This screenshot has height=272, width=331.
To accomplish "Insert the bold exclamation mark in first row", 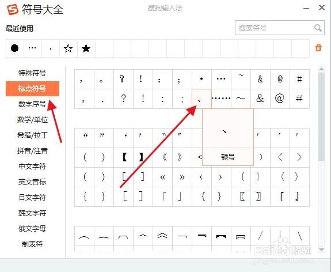I will point(143,79).
